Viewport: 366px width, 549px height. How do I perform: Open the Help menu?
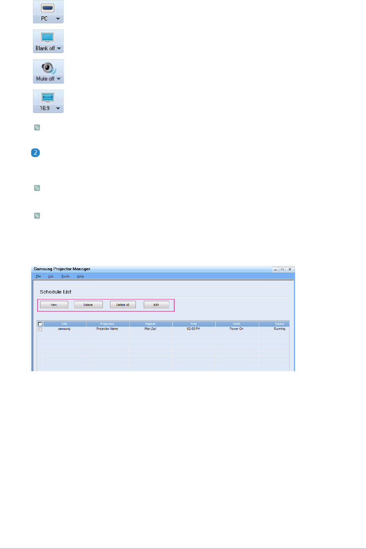pyautogui.click(x=80, y=276)
